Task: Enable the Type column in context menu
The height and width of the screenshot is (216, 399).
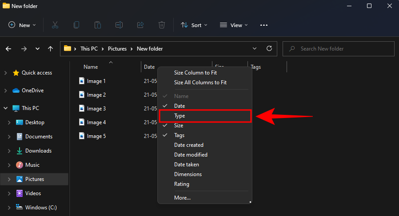Action: coord(180,116)
